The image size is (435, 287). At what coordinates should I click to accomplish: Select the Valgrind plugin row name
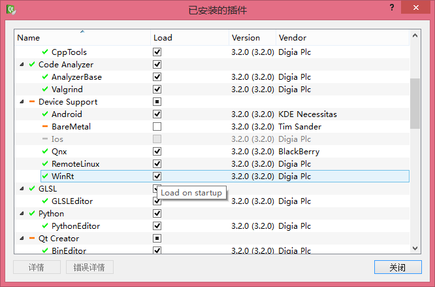(67, 89)
